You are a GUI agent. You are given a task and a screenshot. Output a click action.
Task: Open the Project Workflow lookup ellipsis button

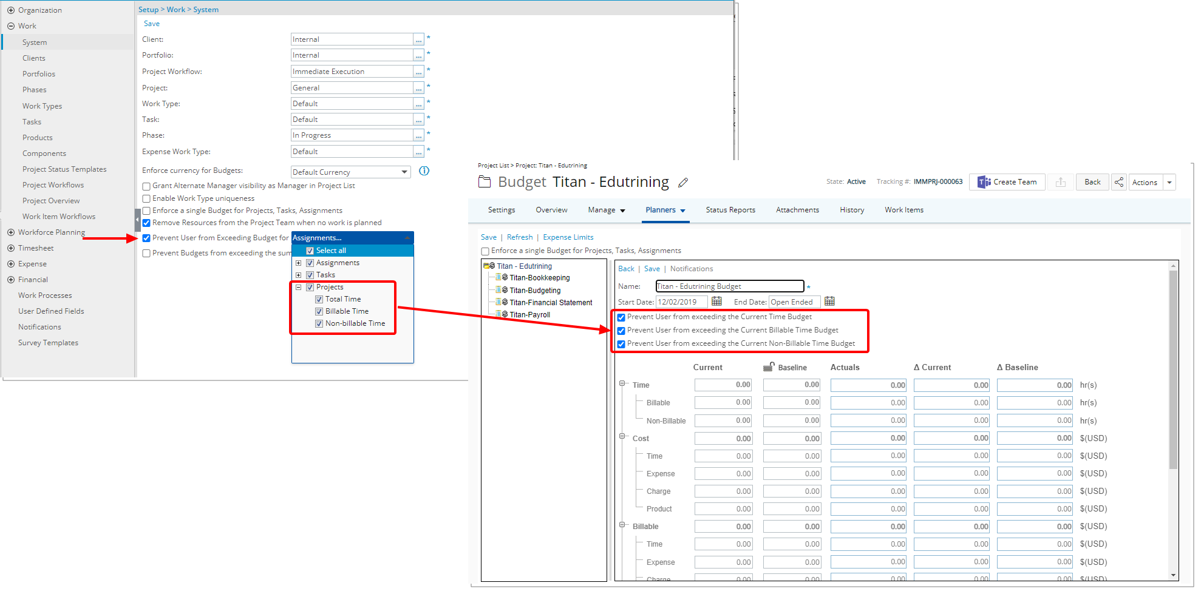click(418, 72)
